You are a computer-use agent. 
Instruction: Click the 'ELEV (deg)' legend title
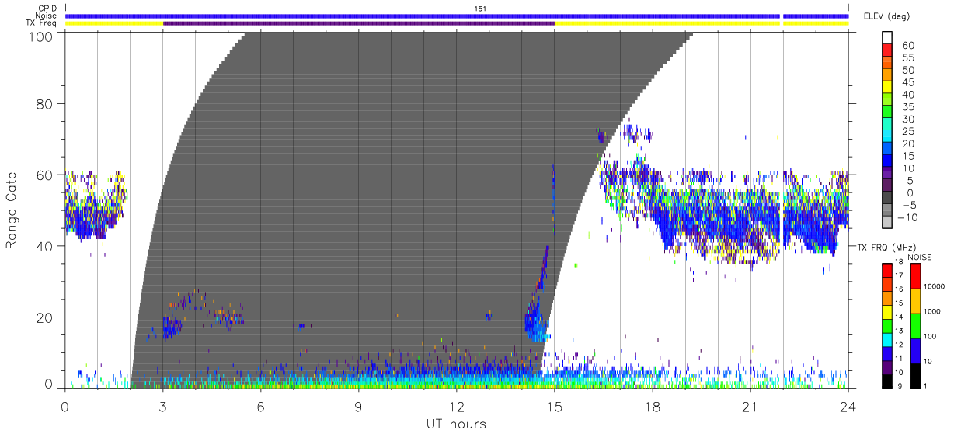coord(886,16)
